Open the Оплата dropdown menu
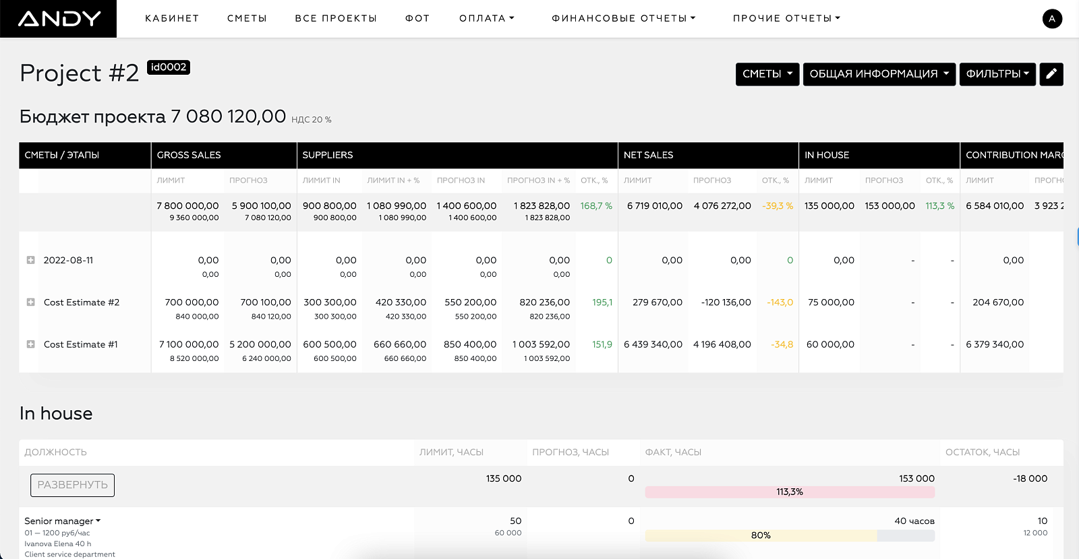1079x559 pixels. (x=486, y=18)
